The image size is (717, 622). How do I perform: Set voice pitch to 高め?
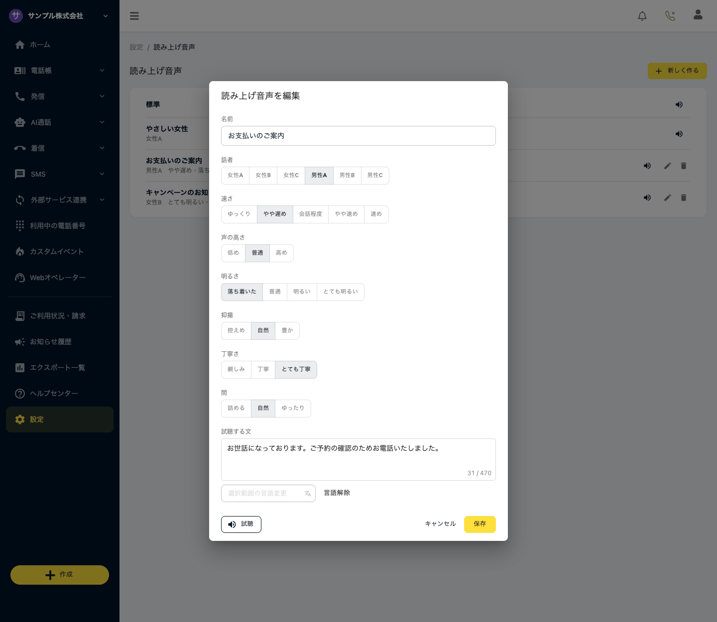click(x=281, y=253)
